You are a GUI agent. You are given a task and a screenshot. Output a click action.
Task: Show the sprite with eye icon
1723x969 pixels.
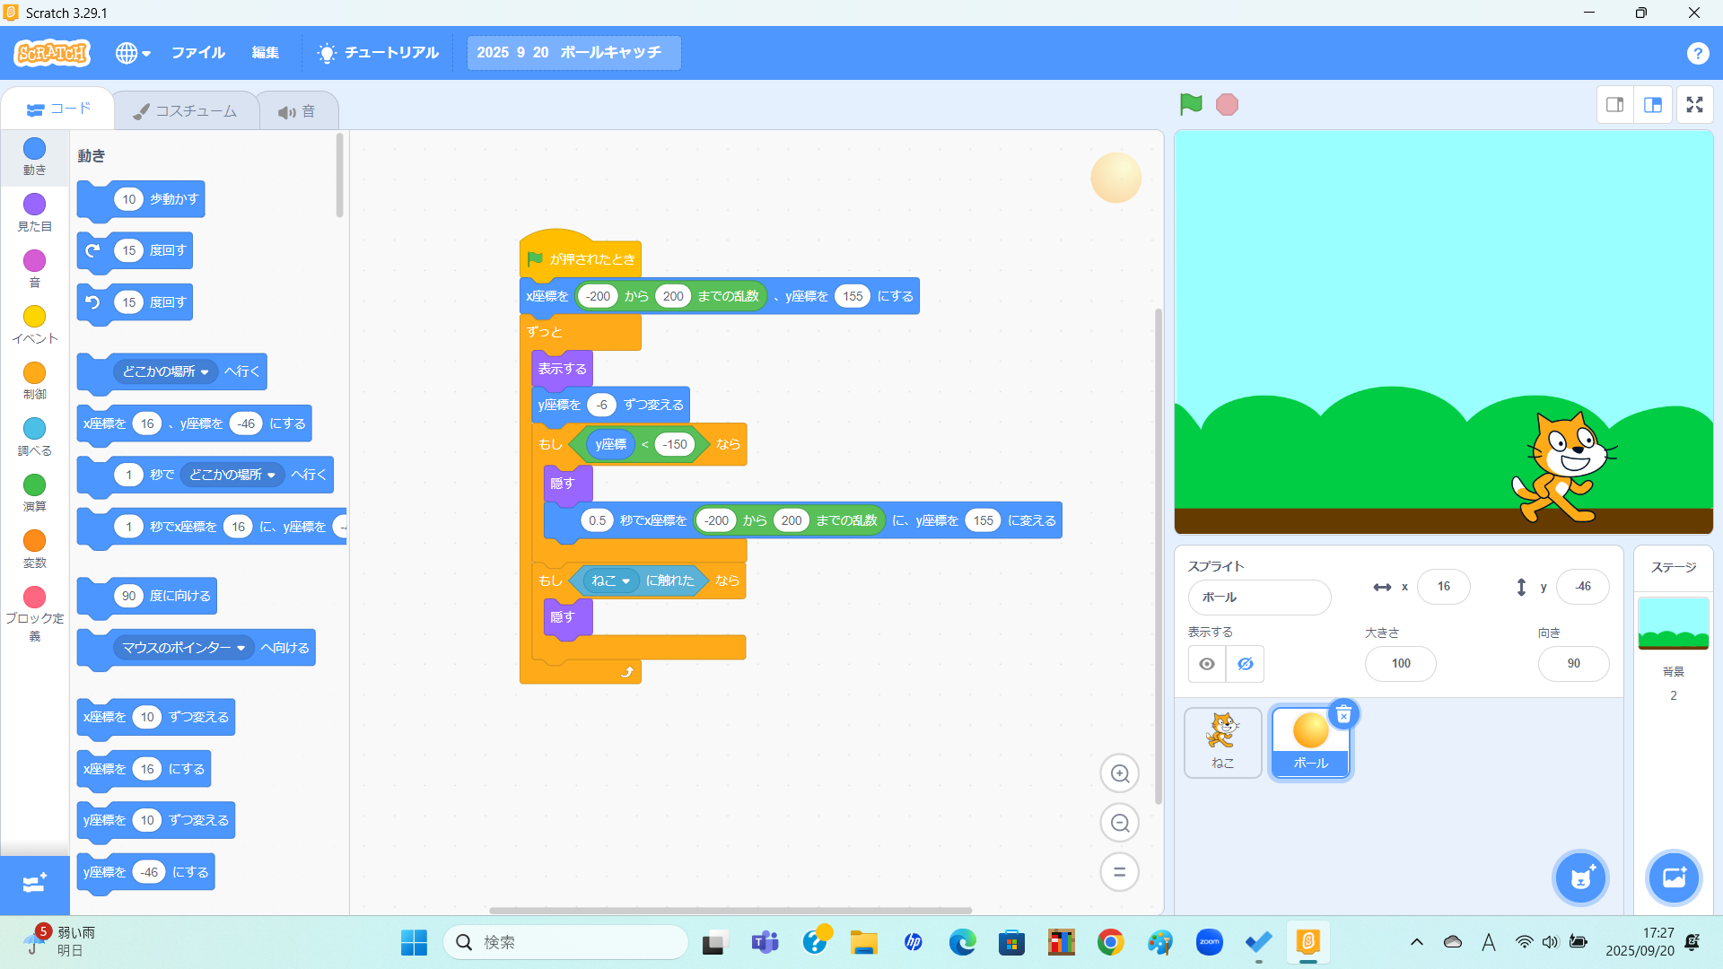1207,664
